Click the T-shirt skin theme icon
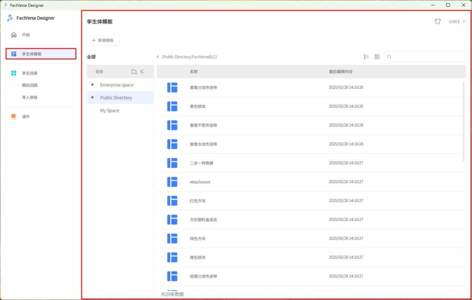 437,21
